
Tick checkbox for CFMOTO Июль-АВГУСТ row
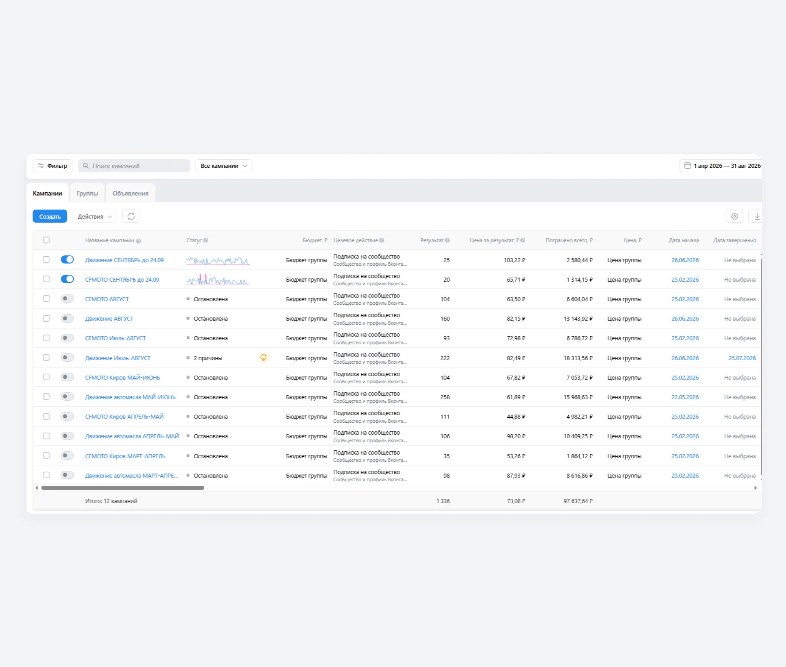click(46, 338)
